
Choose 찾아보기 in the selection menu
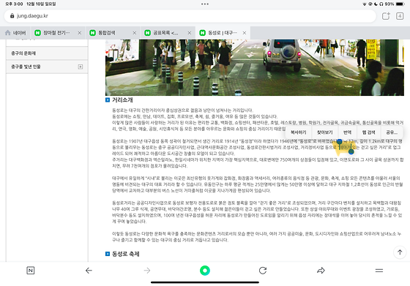(325, 132)
